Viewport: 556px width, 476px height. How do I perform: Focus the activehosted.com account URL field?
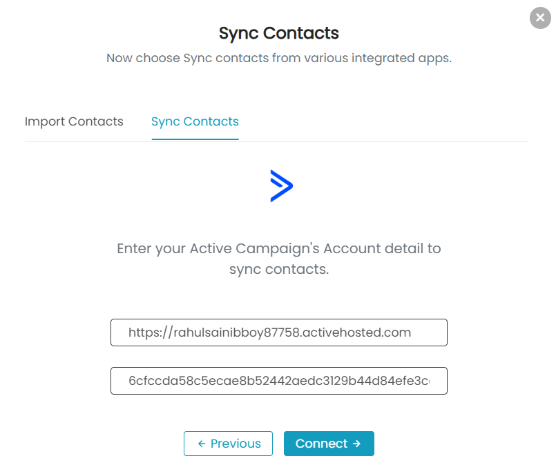(x=279, y=333)
